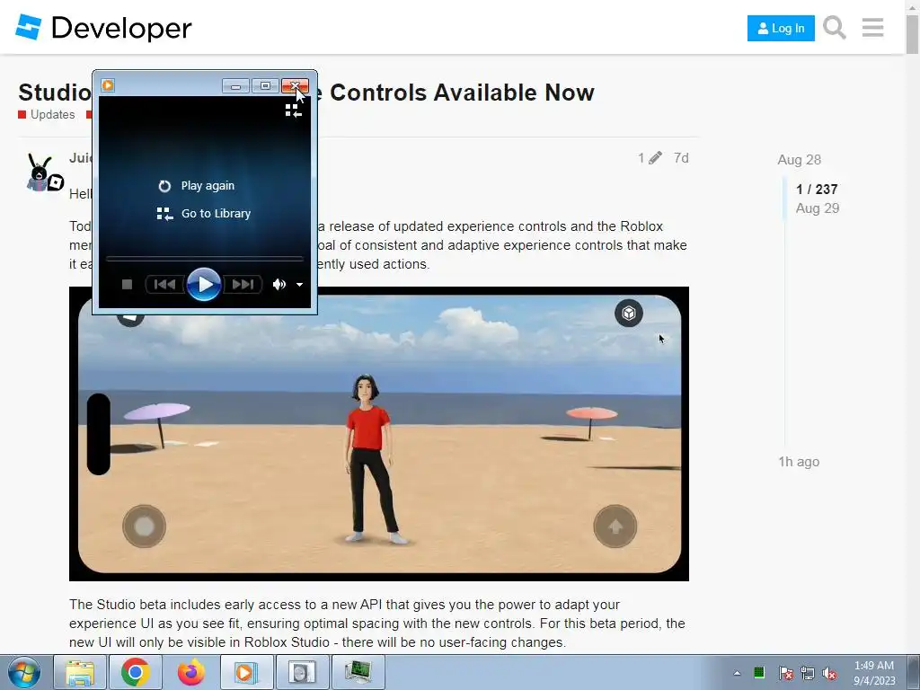Open the Windows Start button
Screen dimensions: 920x690
pos(23,672)
